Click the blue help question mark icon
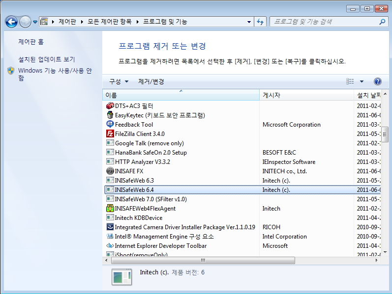 pos(378,81)
